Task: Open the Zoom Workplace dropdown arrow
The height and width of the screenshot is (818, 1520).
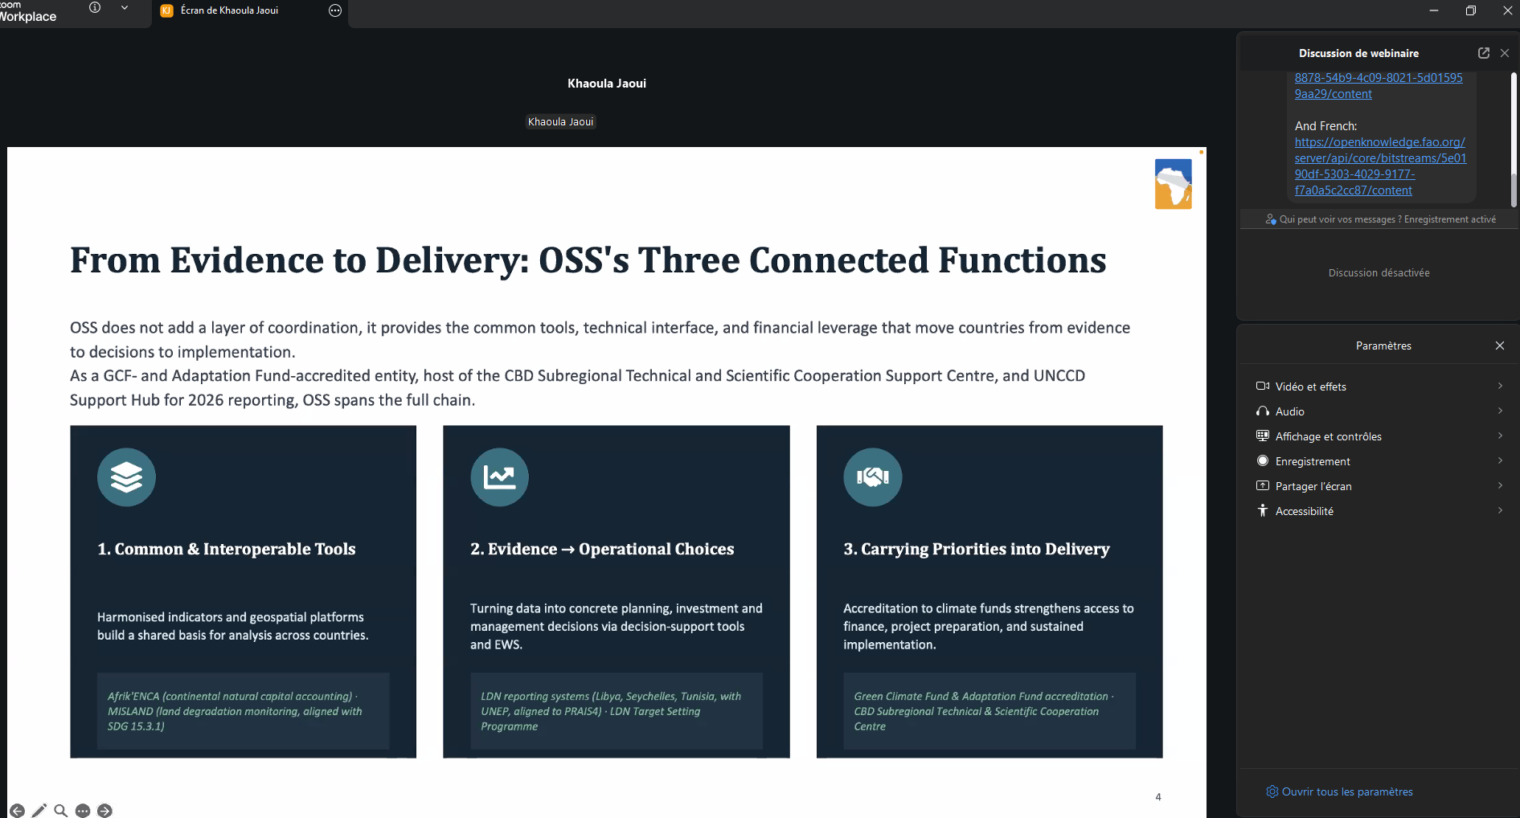Action: (125, 8)
